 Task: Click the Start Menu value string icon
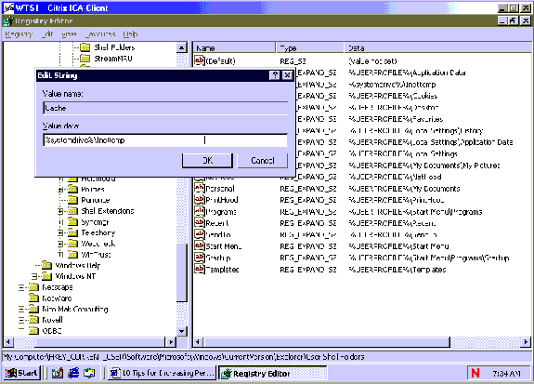[200, 245]
